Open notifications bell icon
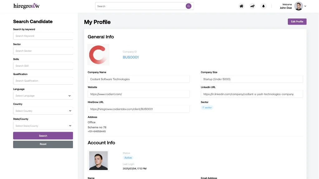This screenshot has height=179, width=319. click(263, 6)
